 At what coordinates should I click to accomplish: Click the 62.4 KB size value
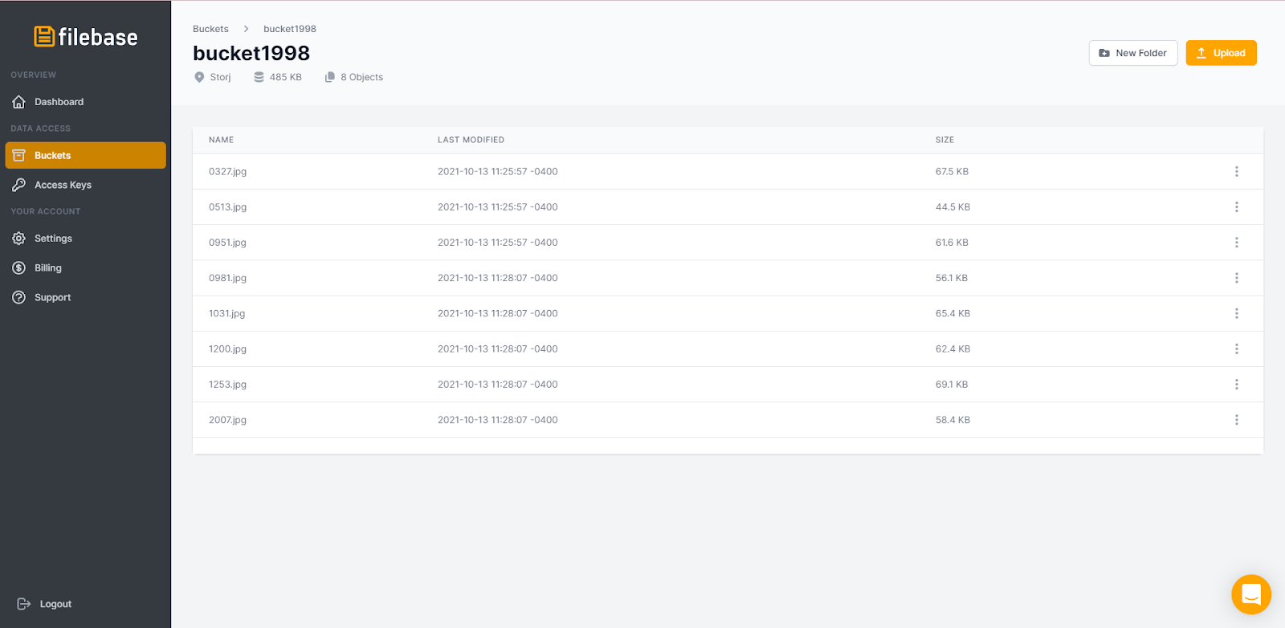coord(953,349)
